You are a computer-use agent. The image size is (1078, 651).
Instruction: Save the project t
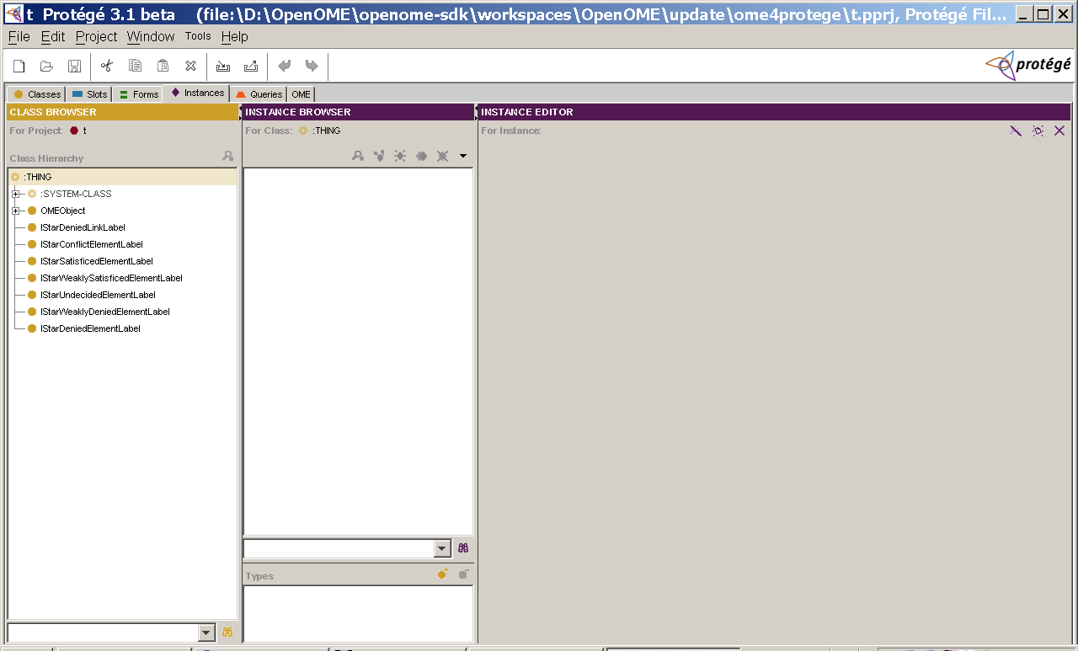[x=76, y=66]
